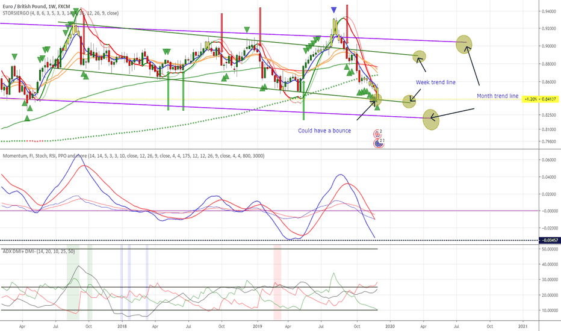Select the 'Week trend line' text label

click(x=436, y=82)
